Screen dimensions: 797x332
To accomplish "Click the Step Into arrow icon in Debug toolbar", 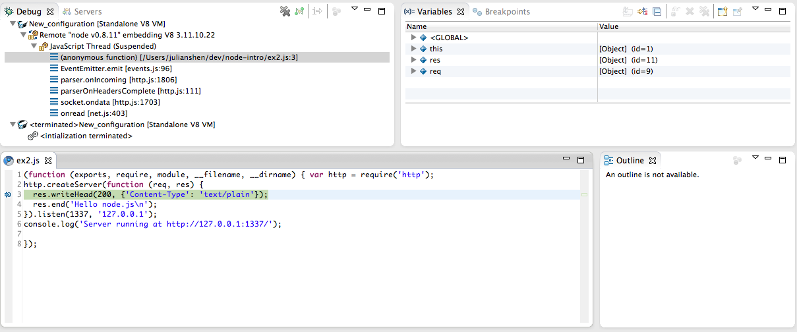I will (318, 11).
